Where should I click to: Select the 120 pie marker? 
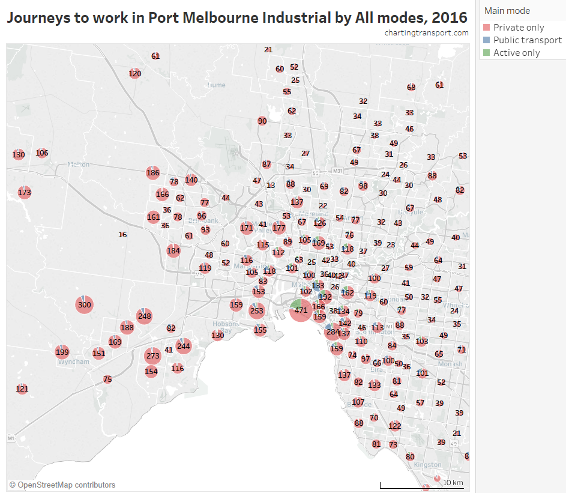(x=135, y=73)
